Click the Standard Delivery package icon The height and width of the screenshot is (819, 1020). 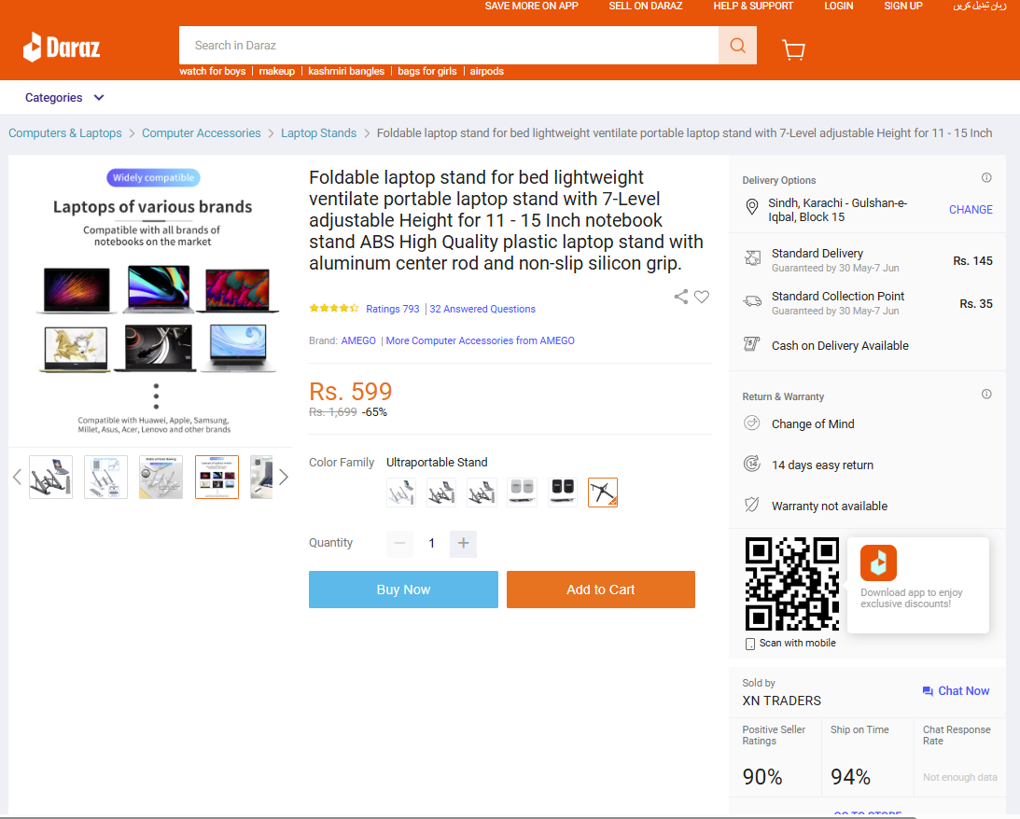[x=752, y=258]
